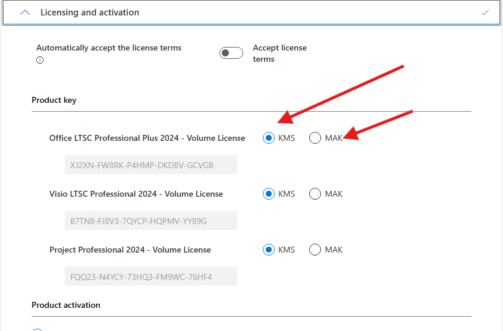Select KMS for Project Professional 2024
This screenshot has height=331, width=503.
pyautogui.click(x=269, y=250)
